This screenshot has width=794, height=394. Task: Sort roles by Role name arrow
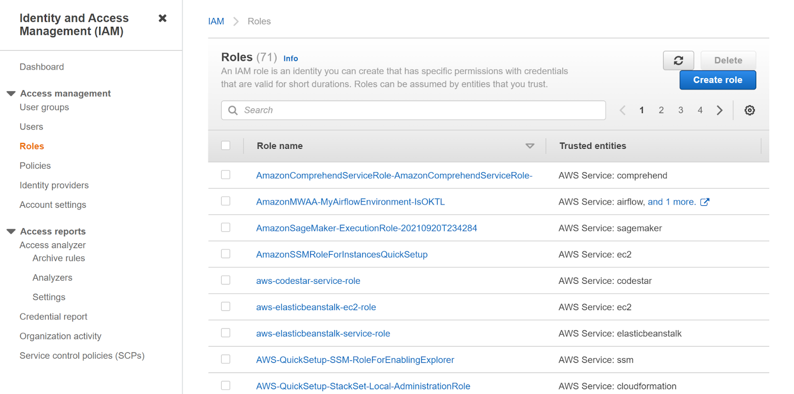pyautogui.click(x=529, y=146)
